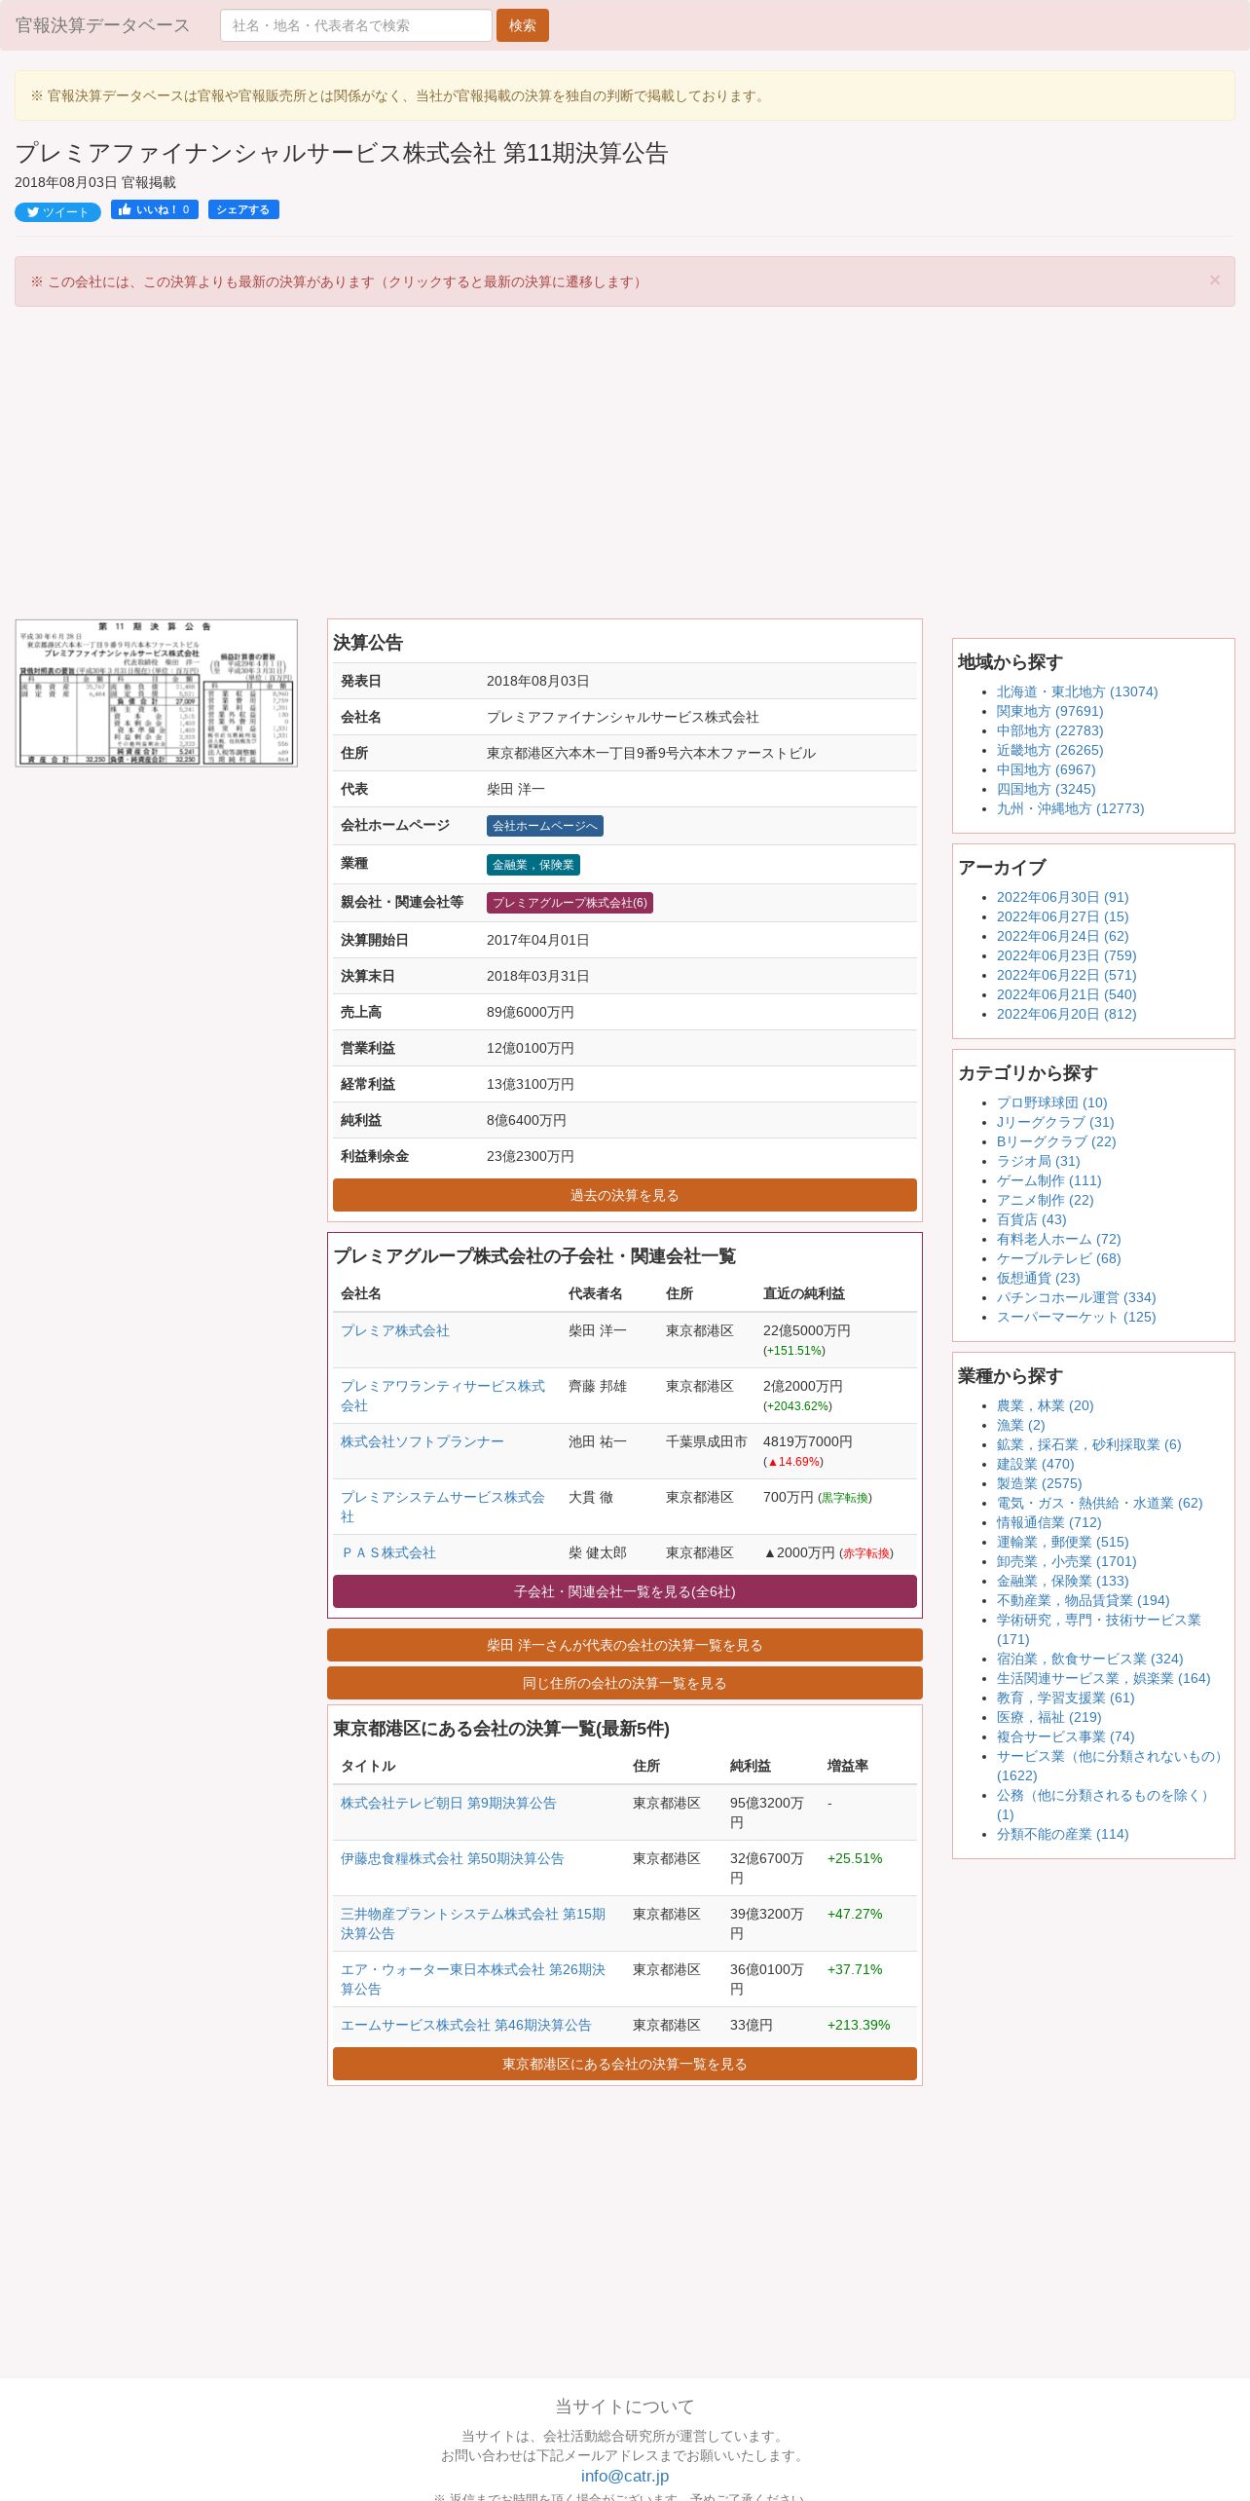Browse 北海道・東北地方 region
Image resolution: width=1250 pixels, height=2501 pixels.
(x=1078, y=691)
